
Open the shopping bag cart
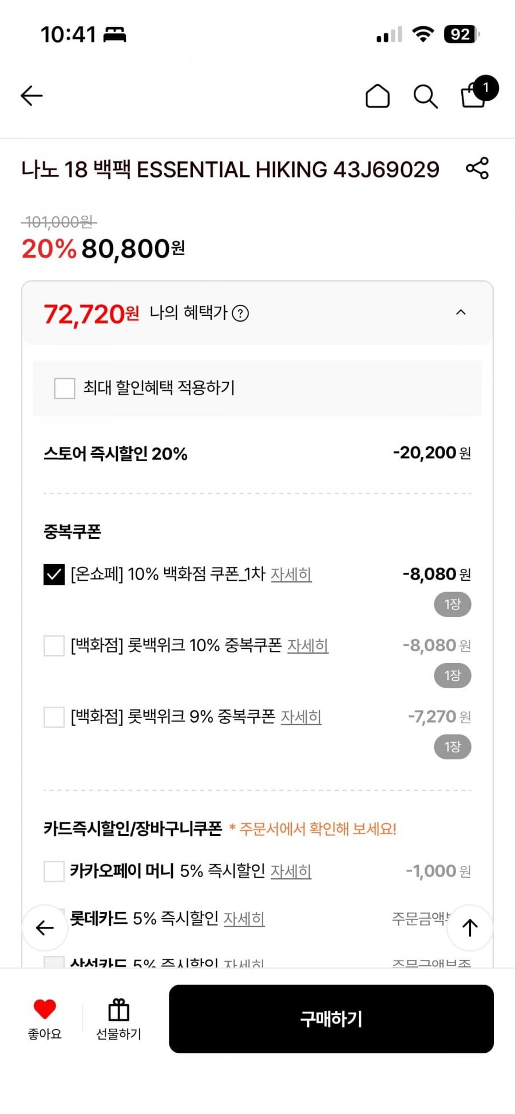pyautogui.click(x=474, y=95)
